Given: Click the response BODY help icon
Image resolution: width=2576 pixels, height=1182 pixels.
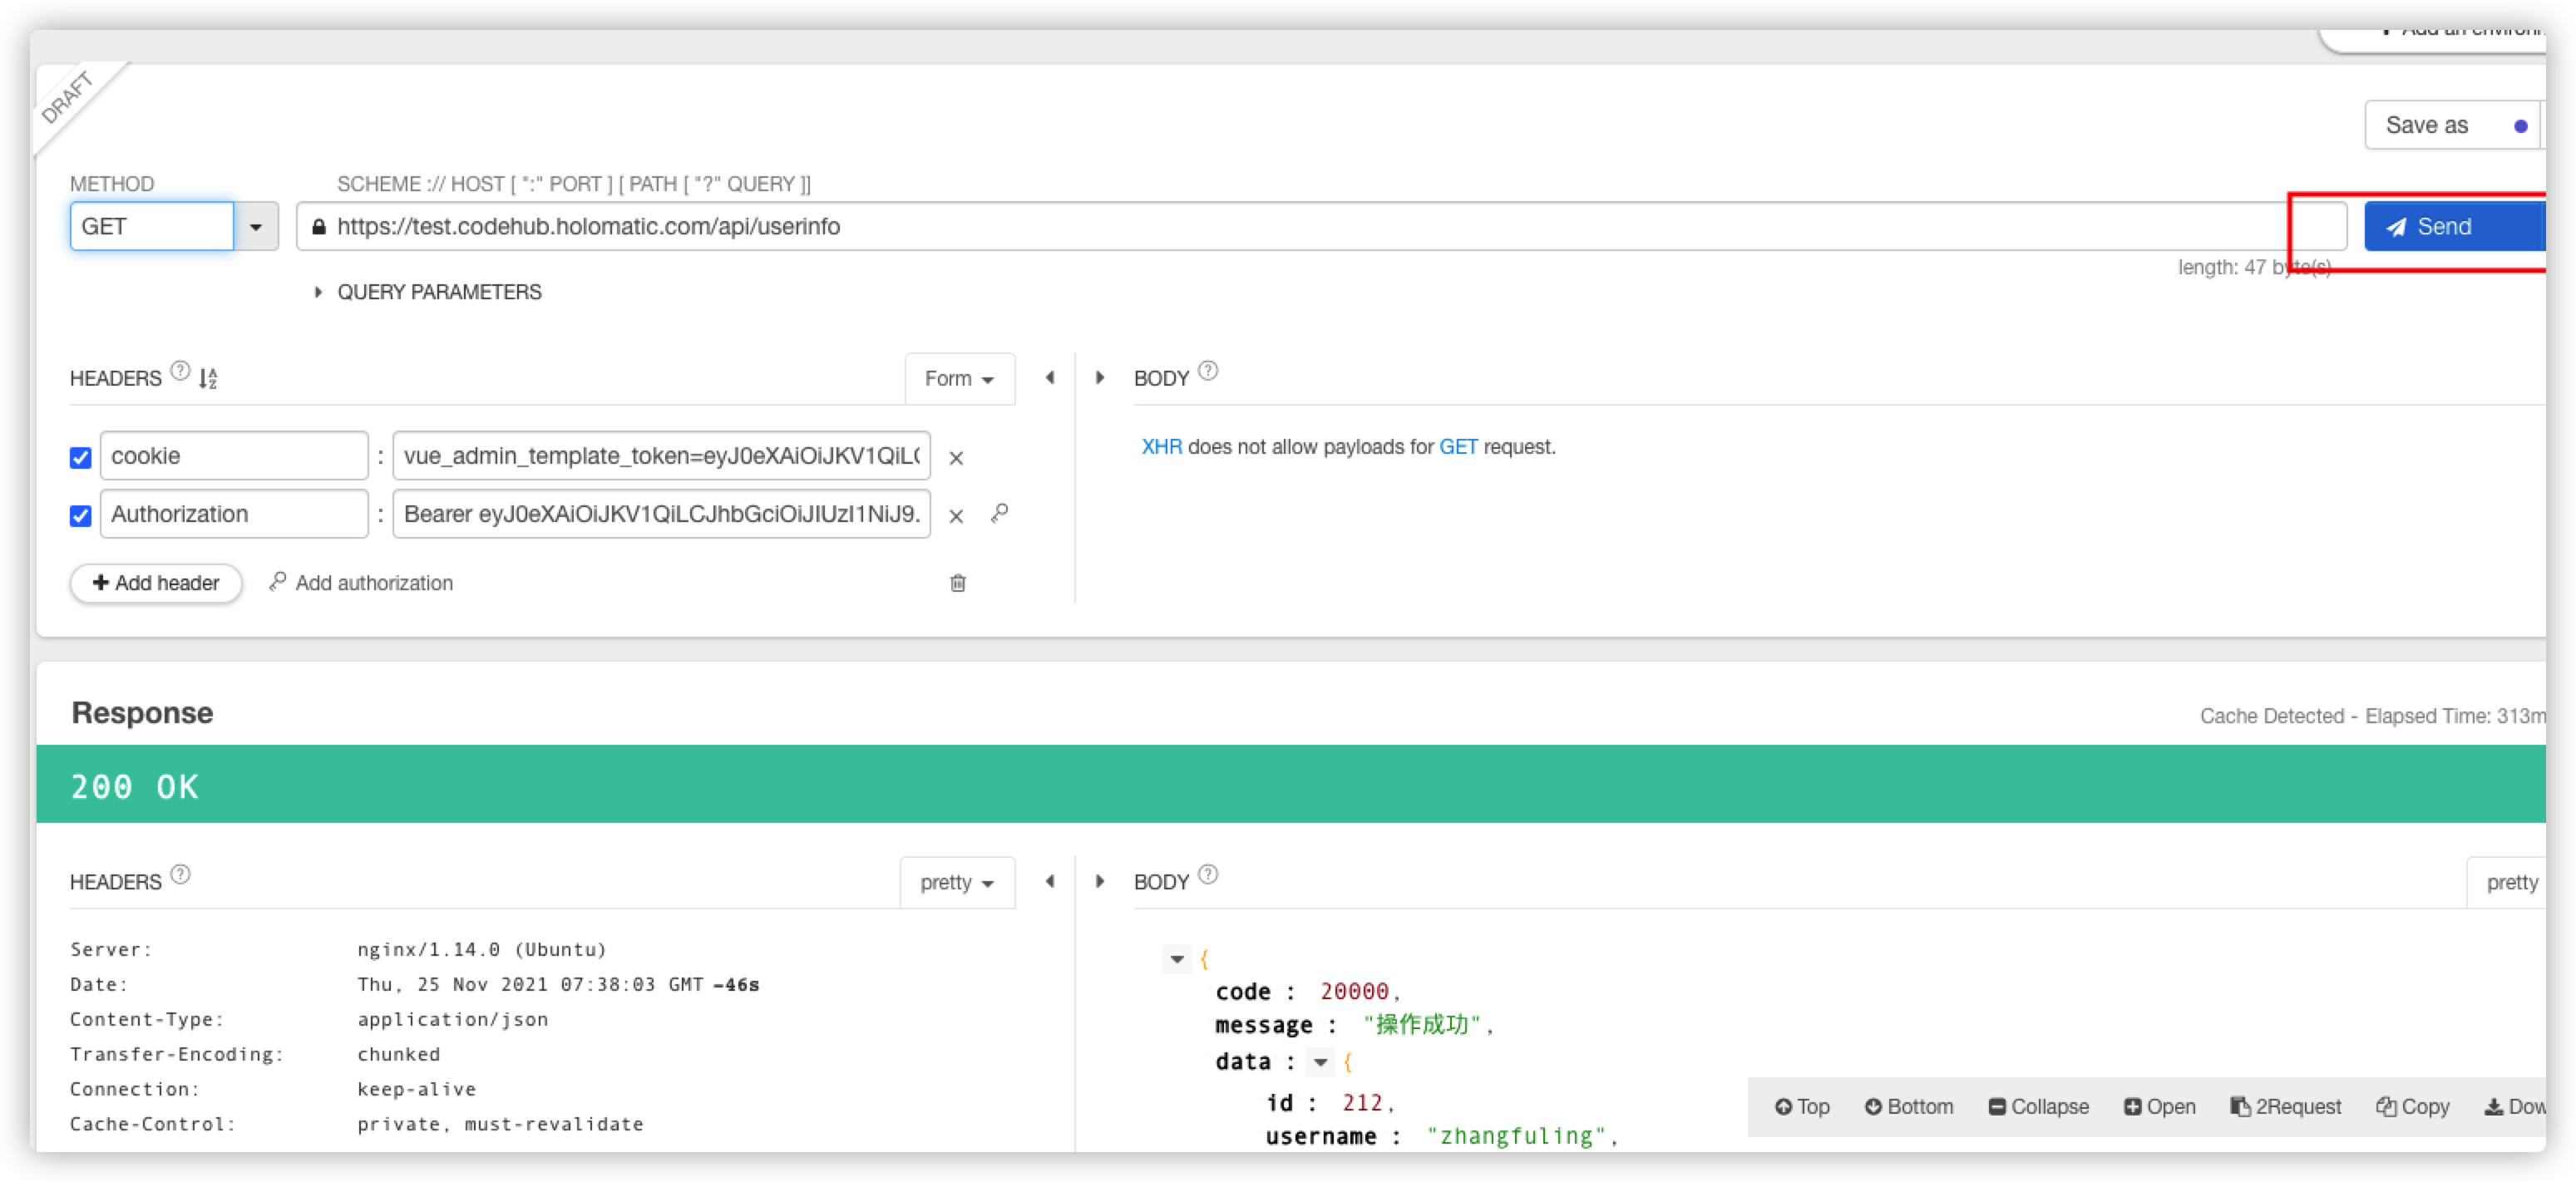Looking at the screenshot, I should tap(1208, 875).
